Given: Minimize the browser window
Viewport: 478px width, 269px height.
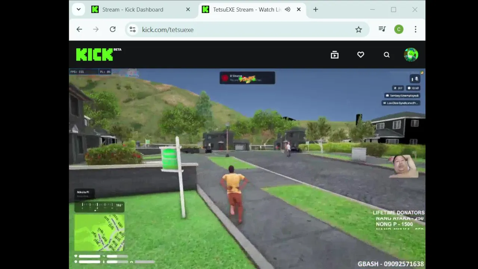Looking at the screenshot, I should 372,9.
